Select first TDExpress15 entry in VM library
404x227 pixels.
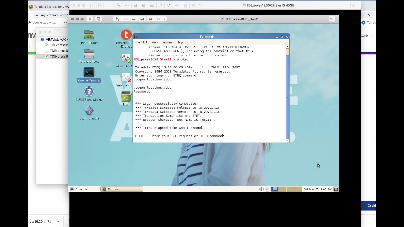pyautogui.click(x=57, y=45)
